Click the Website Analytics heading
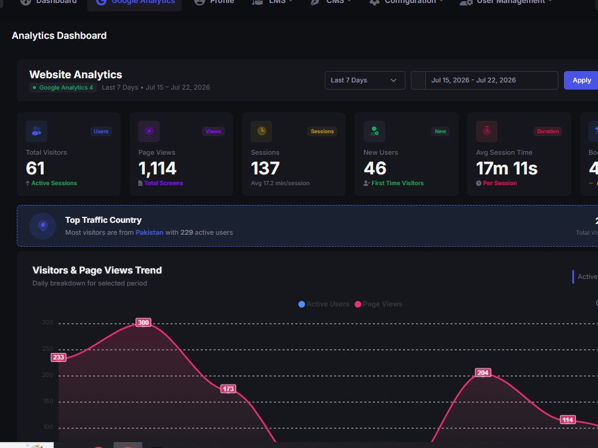The width and height of the screenshot is (598, 448). [76, 75]
